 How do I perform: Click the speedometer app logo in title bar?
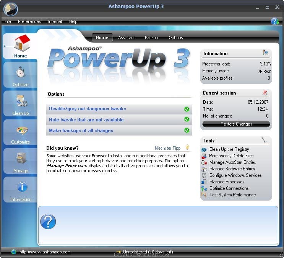tap(10, 9)
